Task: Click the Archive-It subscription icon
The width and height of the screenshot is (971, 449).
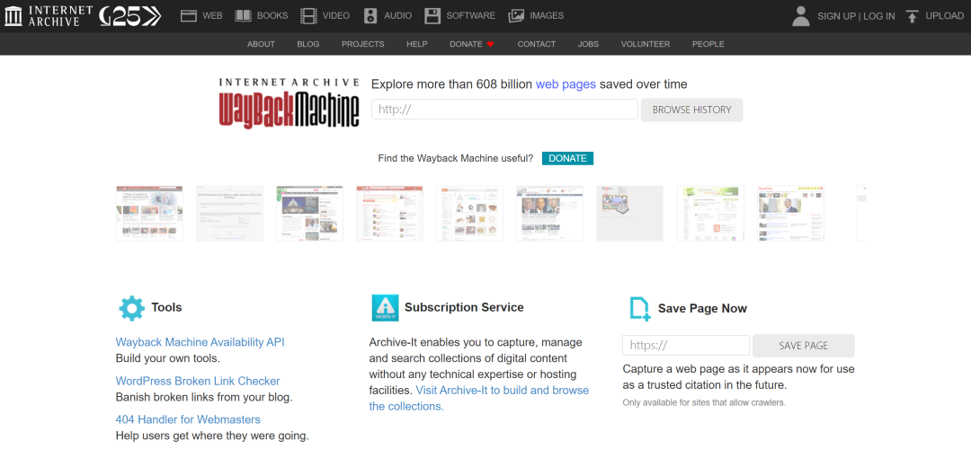Action: (x=385, y=308)
